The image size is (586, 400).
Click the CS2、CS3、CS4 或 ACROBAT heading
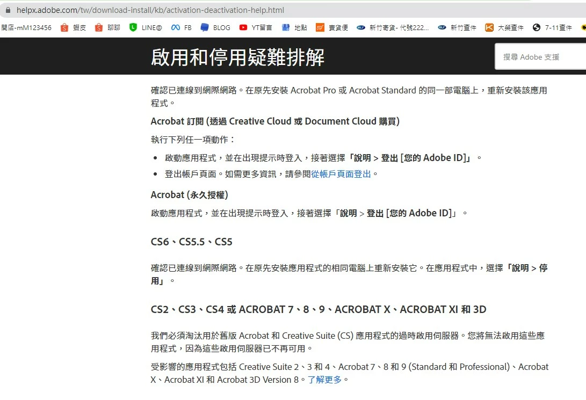[x=319, y=310]
